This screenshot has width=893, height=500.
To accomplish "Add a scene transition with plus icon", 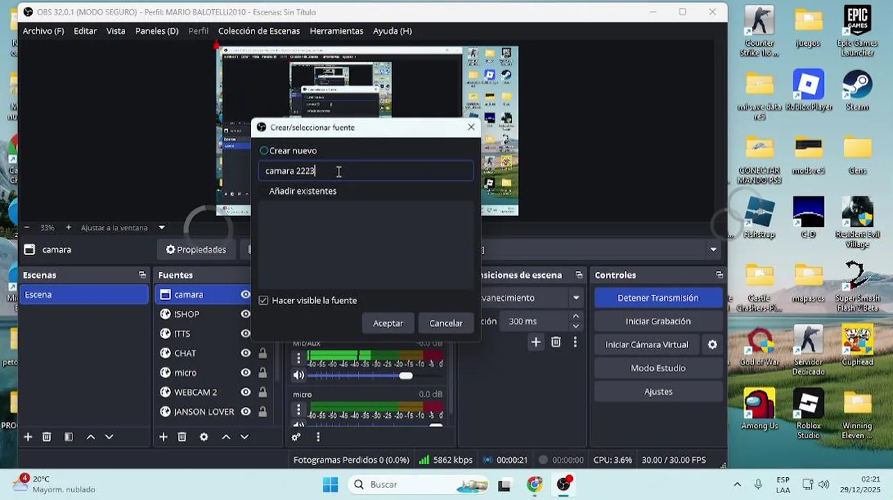I will click(536, 342).
